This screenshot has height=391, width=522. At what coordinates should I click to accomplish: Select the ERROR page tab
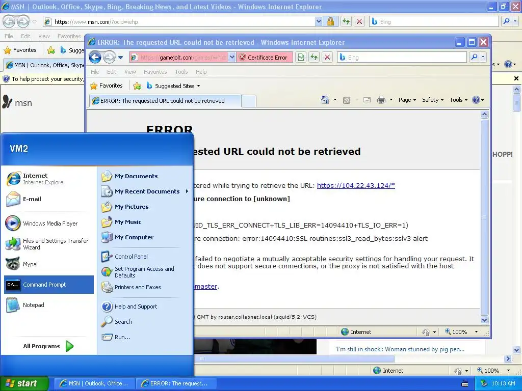pyautogui.click(x=165, y=101)
